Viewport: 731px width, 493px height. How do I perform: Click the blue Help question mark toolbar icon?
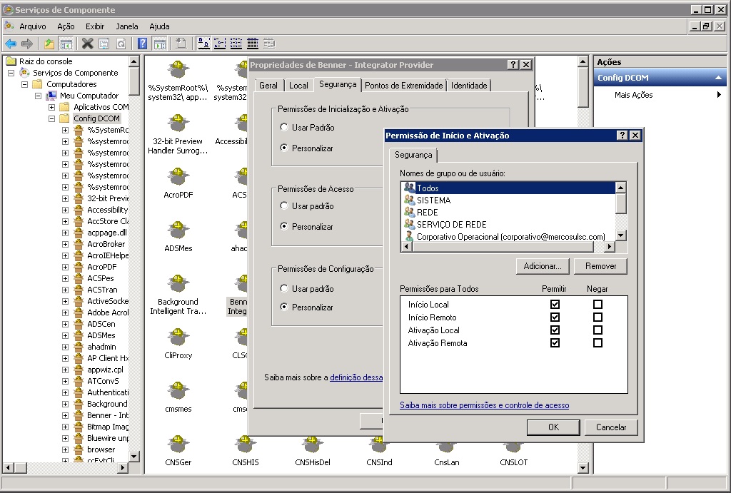tap(142, 44)
